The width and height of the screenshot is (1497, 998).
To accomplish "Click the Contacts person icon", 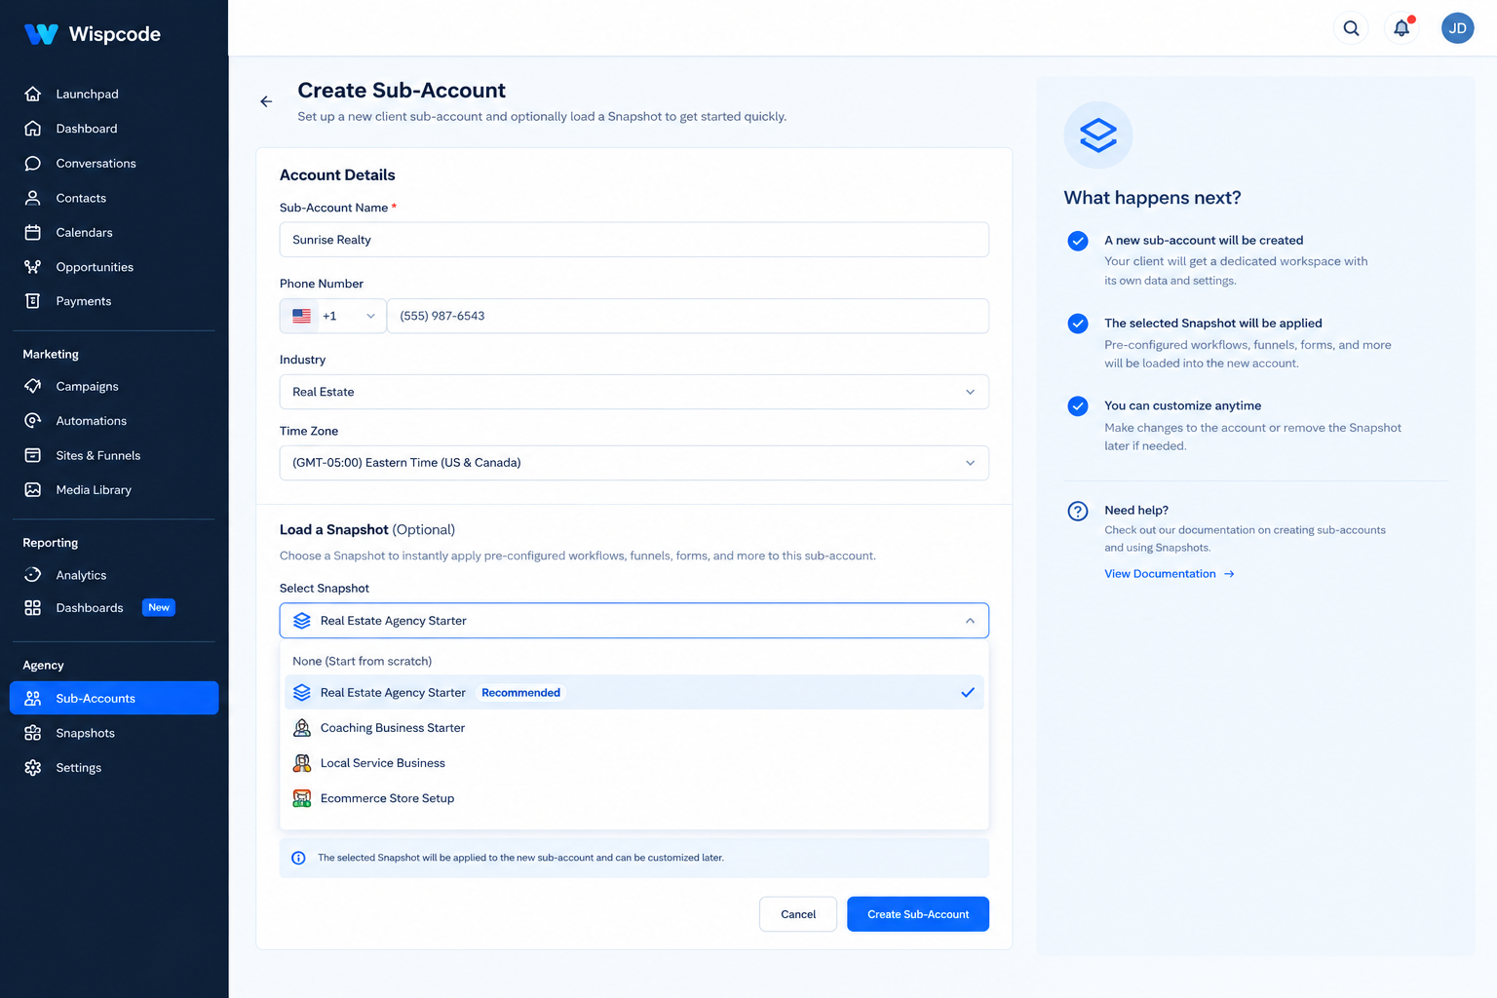I will tap(33, 198).
